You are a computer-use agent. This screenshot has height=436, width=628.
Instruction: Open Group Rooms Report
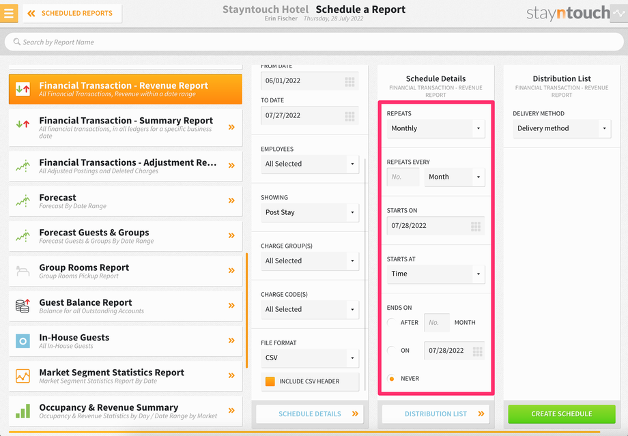[126, 271]
